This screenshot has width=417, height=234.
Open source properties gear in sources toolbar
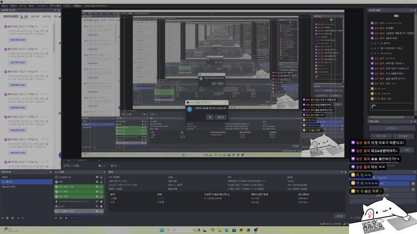[x=66, y=218]
